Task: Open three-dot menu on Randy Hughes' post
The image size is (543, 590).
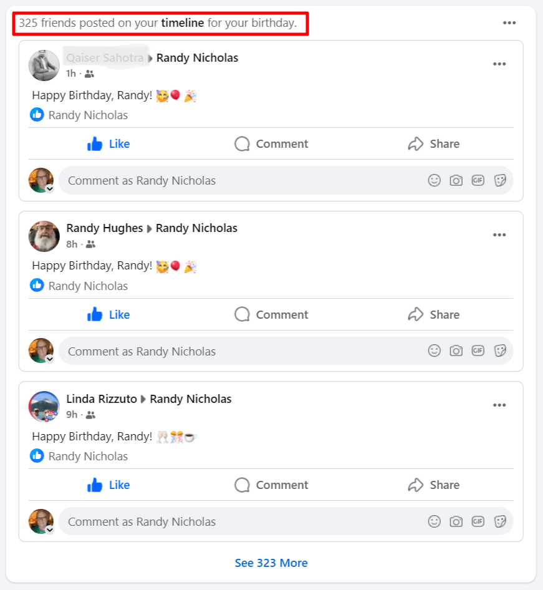Action: click(499, 235)
